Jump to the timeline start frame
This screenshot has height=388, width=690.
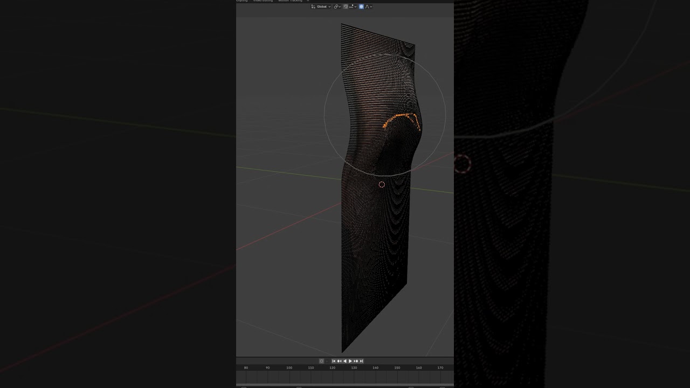click(334, 361)
